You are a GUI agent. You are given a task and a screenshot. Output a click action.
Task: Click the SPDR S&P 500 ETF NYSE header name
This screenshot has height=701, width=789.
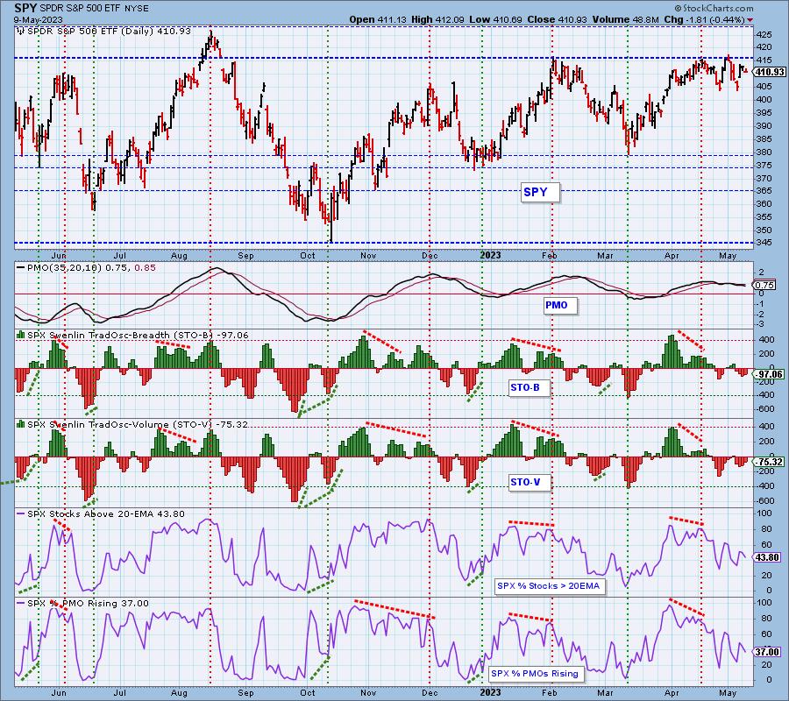[92, 9]
